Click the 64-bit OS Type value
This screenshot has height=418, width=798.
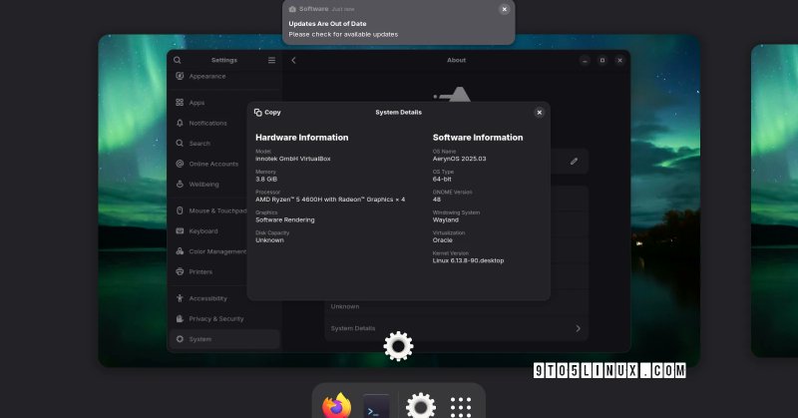[442, 180]
